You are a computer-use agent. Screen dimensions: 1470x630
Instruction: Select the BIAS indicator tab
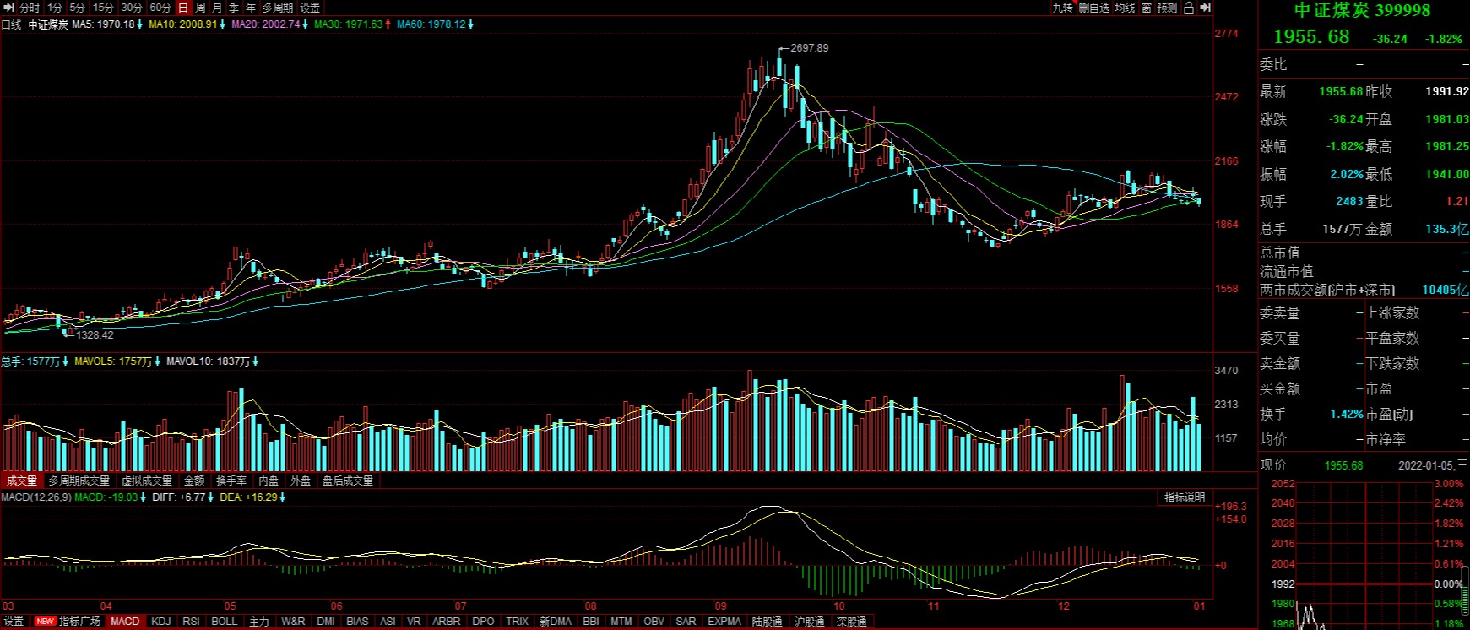(x=358, y=622)
